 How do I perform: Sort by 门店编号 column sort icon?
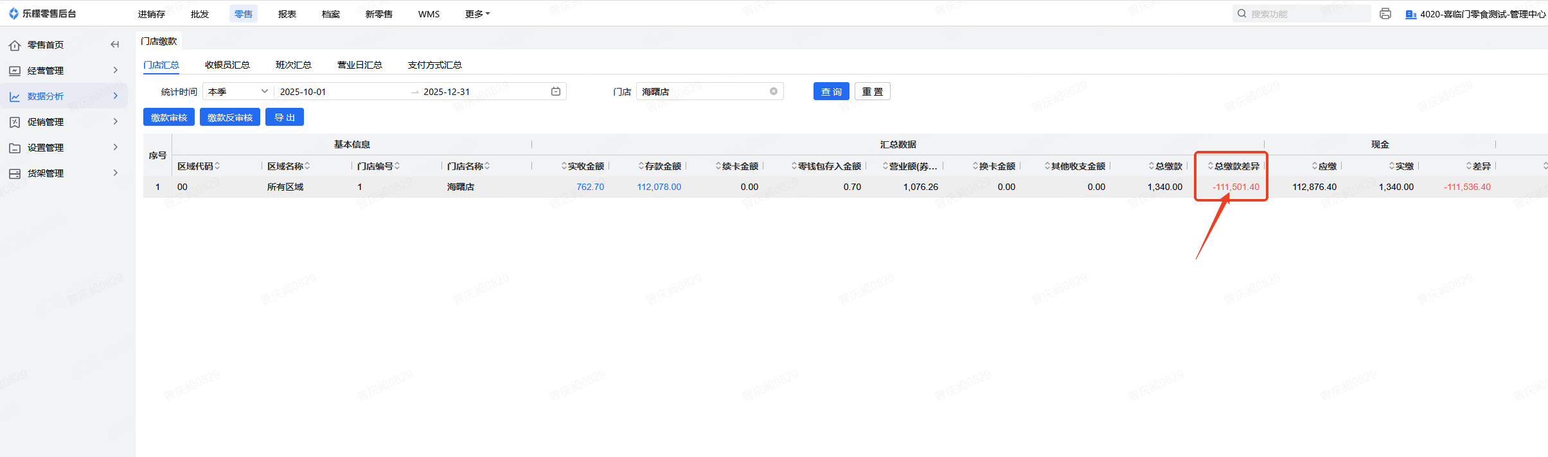(397, 166)
